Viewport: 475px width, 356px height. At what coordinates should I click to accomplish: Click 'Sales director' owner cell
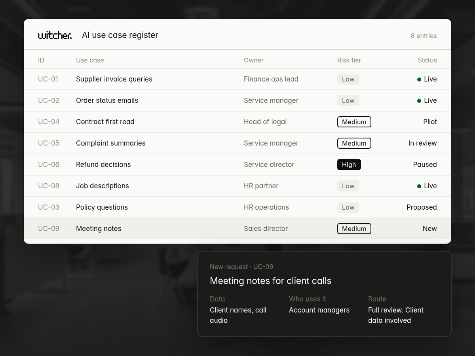coord(266,229)
